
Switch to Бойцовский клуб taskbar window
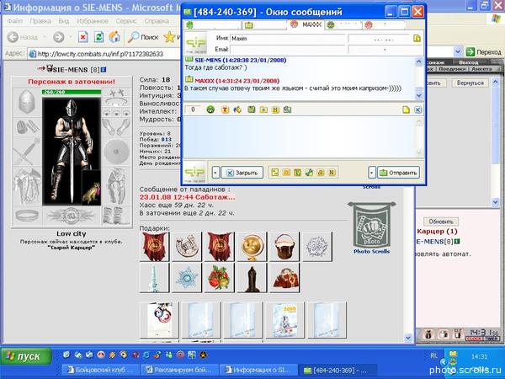100,370
